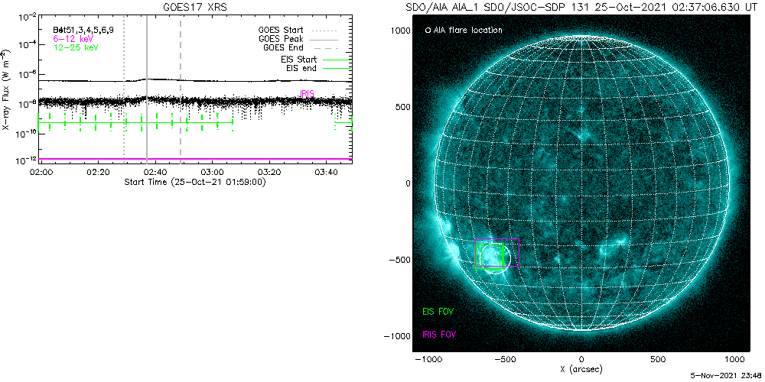Click the Start Time axis caption
This screenshot has width=765, height=382.
[195, 182]
